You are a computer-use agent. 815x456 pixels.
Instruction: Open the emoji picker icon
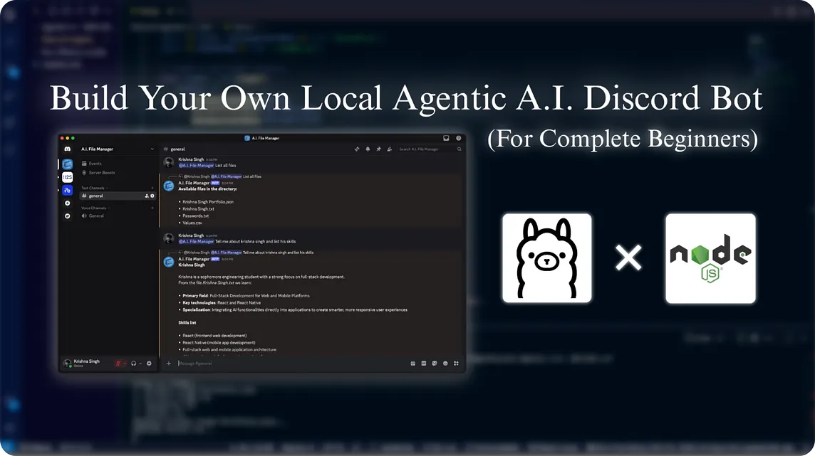445,363
